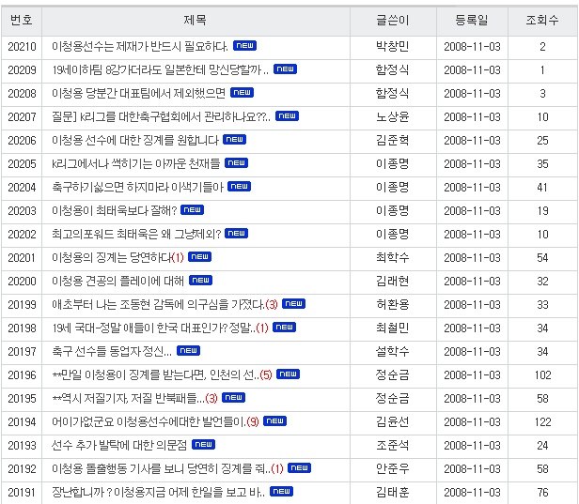This screenshot has height=504, width=579.
Task: Click author 설학수 in row 20197
Action: pyautogui.click(x=393, y=351)
